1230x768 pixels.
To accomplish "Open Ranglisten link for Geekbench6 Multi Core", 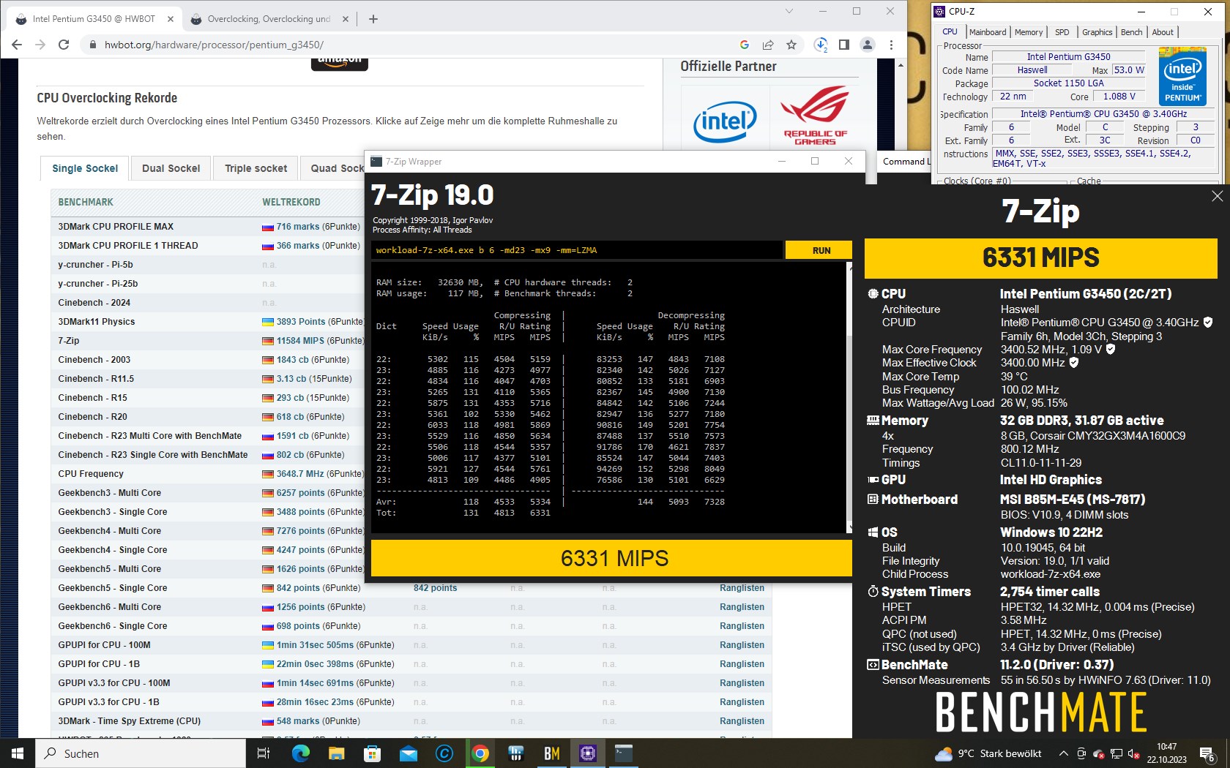I will coord(742,607).
